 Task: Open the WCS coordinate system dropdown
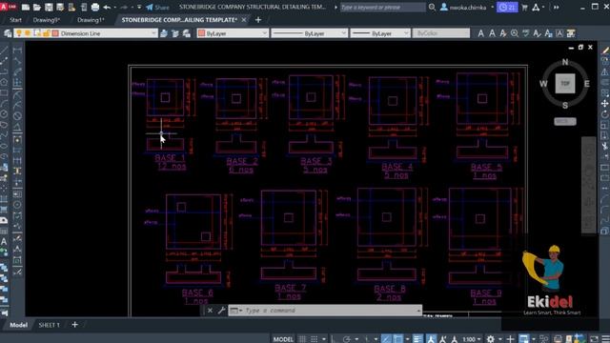click(x=565, y=121)
